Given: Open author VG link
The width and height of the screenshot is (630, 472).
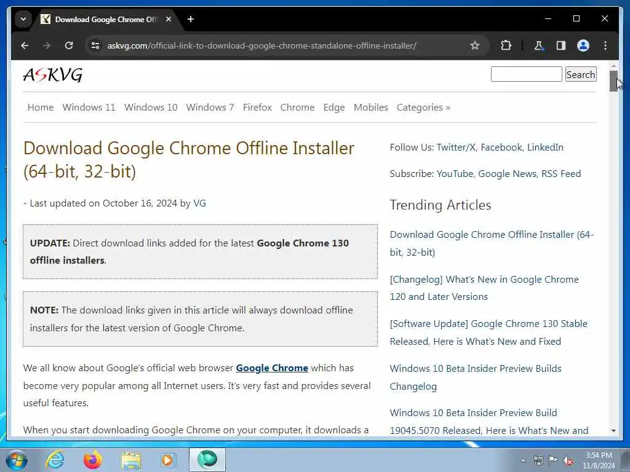Looking at the screenshot, I should [x=200, y=203].
